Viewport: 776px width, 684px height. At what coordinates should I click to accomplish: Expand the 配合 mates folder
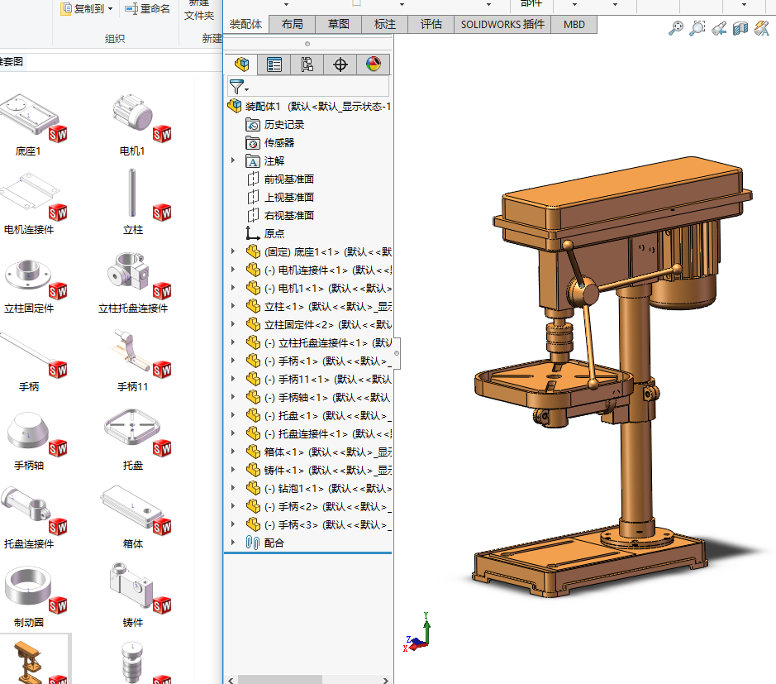(x=233, y=543)
